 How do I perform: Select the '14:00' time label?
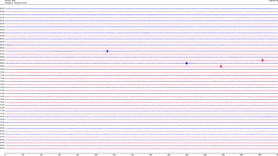tap(2, 94)
